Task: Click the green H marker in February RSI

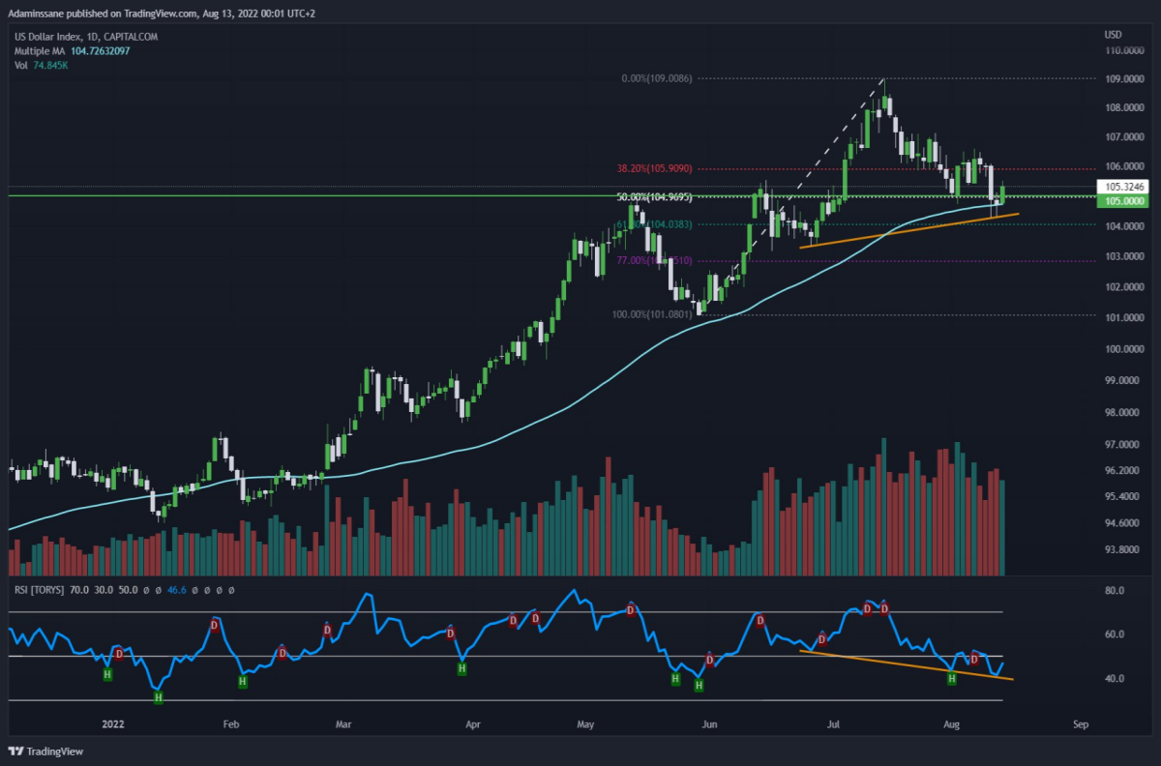Action: pos(242,682)
